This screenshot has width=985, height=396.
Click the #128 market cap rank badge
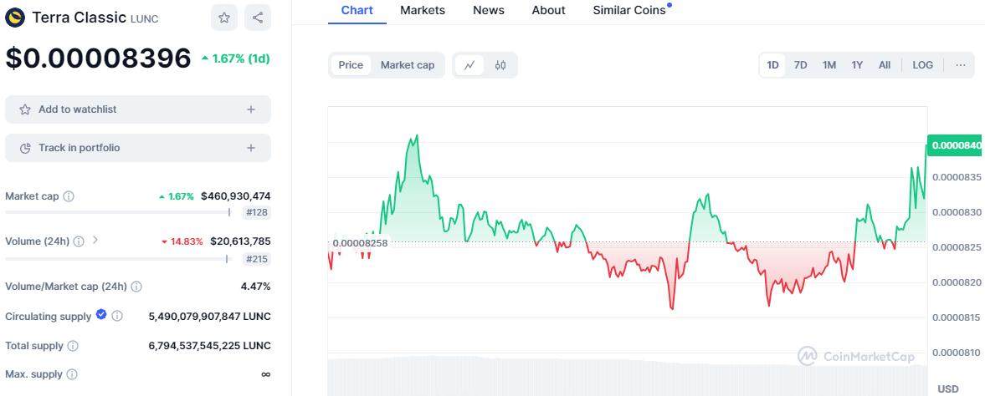(257, 213)
